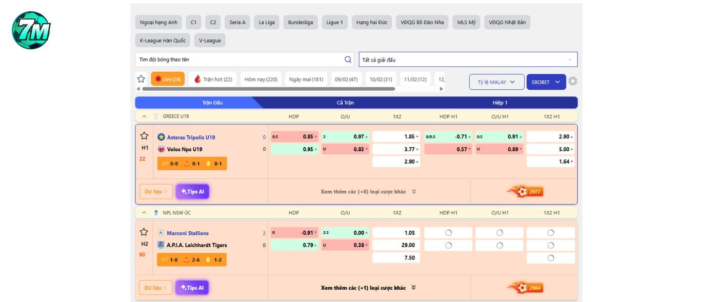Open the Tỷ lệ MALAY odds dropdown

[496, 82]
